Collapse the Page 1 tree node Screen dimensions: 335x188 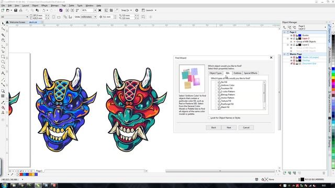285,32
